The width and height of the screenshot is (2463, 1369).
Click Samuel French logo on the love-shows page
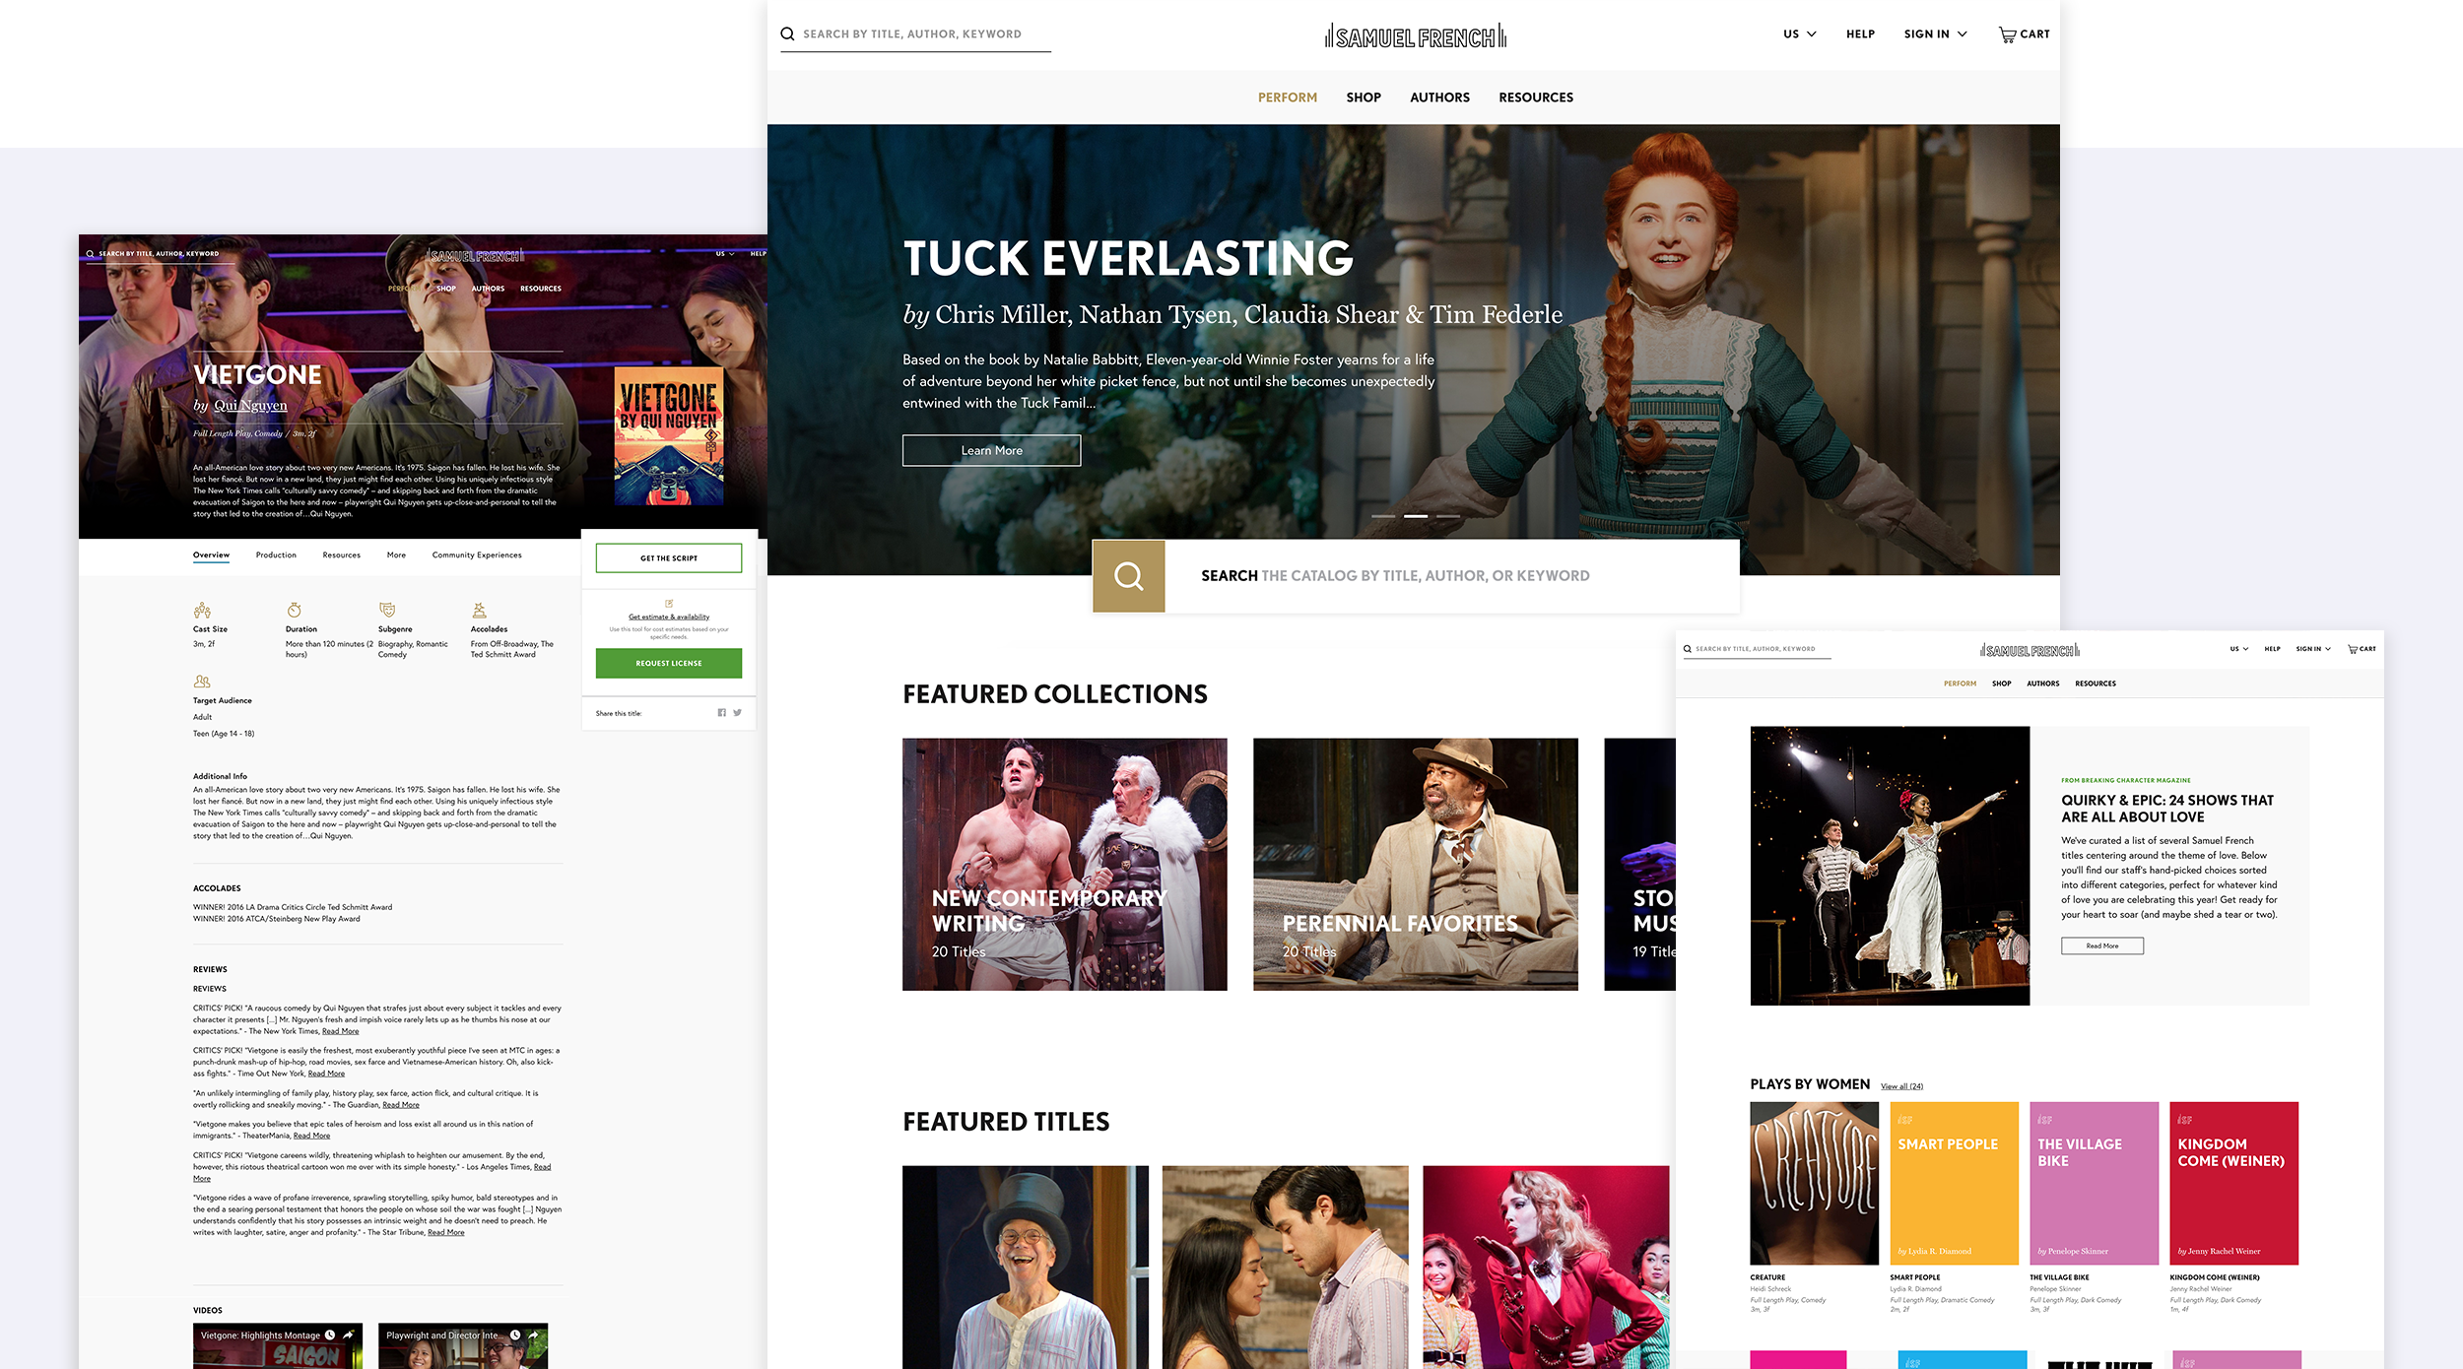[x=2030, y=650]
